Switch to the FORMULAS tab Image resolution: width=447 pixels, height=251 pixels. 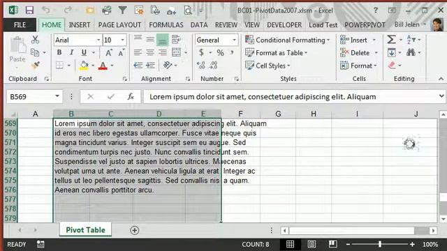pos(166,25)
